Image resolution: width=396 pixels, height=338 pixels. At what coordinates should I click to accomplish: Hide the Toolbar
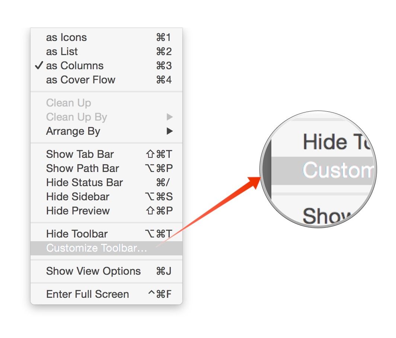tap(76, 234)
